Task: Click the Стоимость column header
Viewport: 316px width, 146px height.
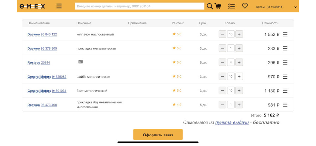Action: [270, 23]
